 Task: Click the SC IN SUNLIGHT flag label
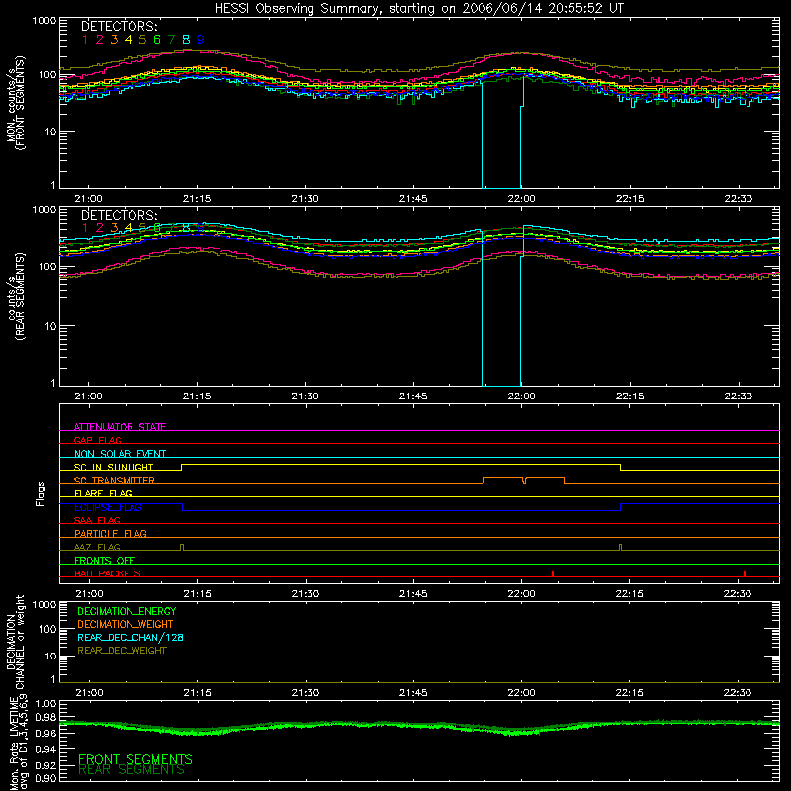(114, 467)
